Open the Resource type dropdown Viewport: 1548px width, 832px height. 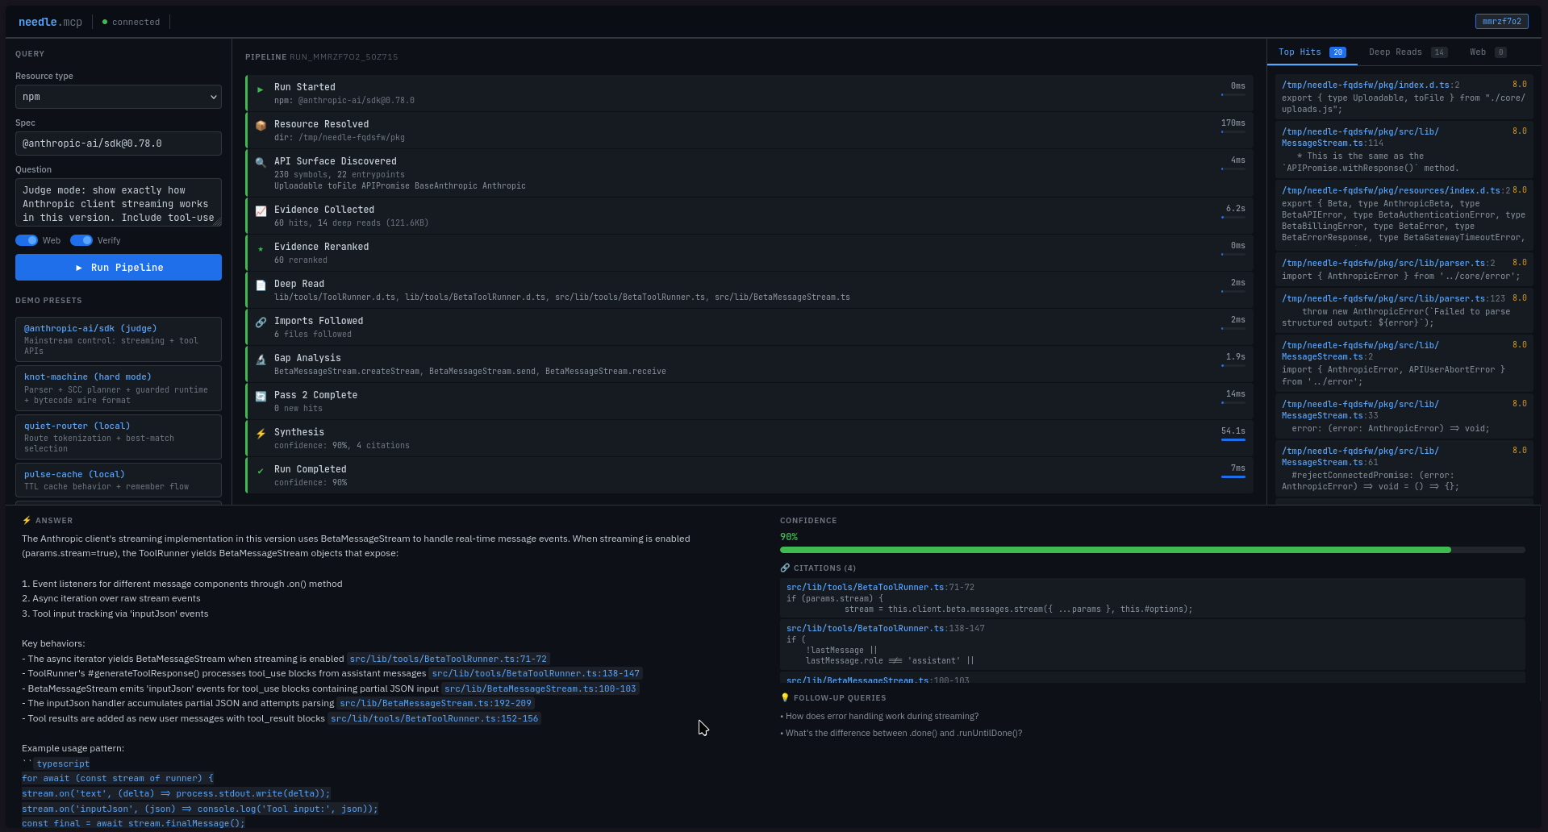click(119, 97)
